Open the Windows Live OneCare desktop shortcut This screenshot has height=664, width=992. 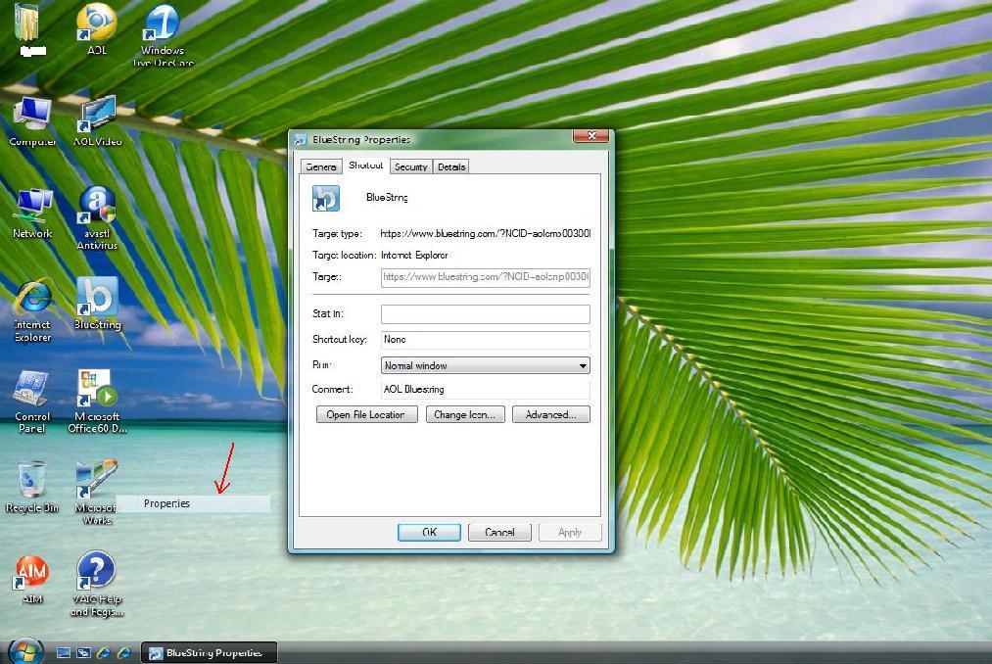pyautogui.click(x=163, y=35)
